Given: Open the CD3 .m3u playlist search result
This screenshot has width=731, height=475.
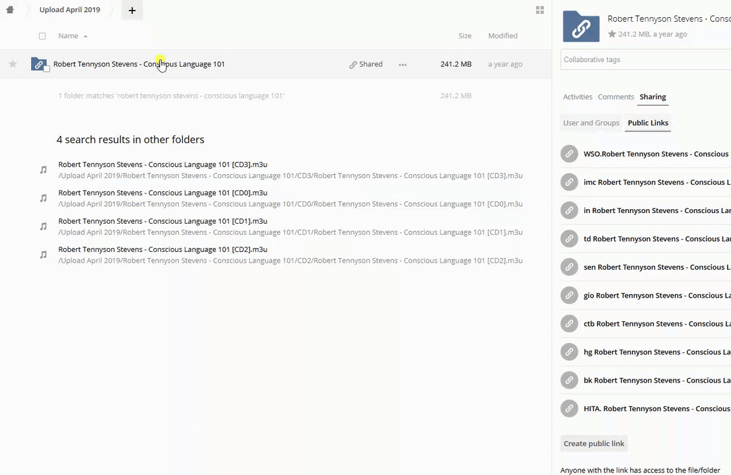Looking at the screenshot, I should tap(162, 164).
